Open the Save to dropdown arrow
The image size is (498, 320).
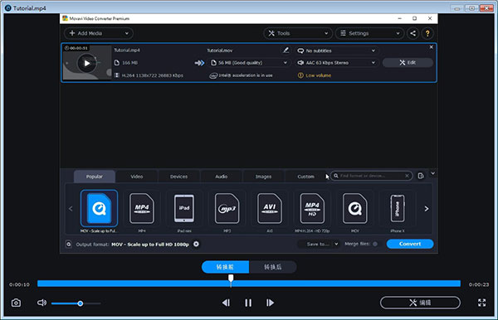[336, 244]
